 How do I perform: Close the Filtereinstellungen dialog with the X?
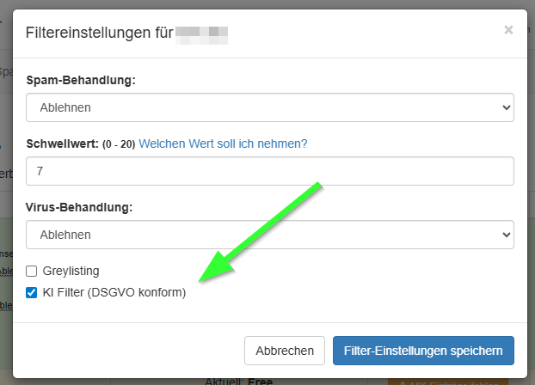pos(508,30)
